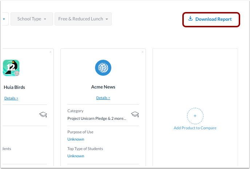Screen dimensions: 250x169
Task: Click the Top Type of Students label
Action: point(85,149)
